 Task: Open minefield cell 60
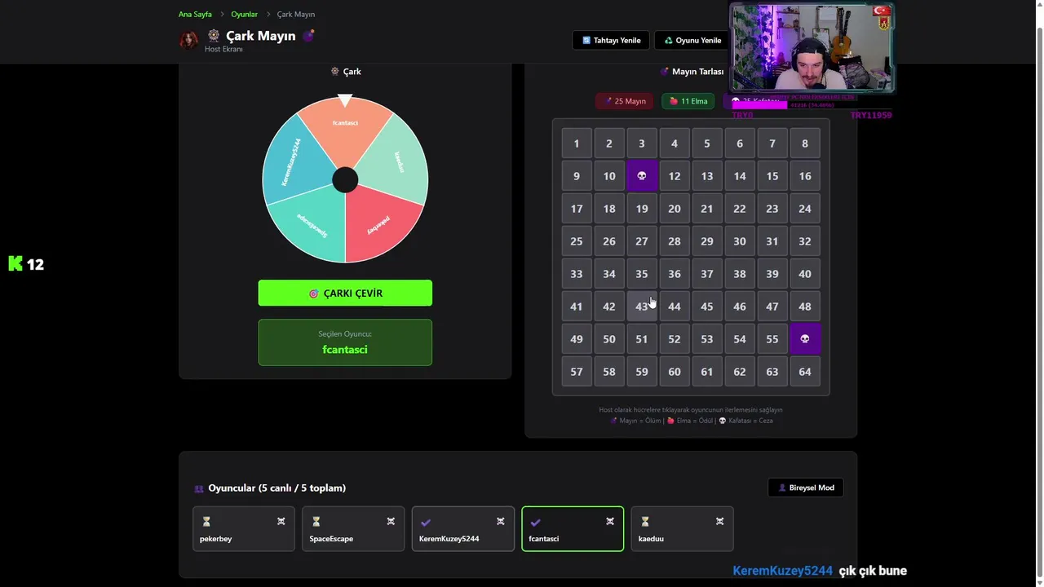click(675, 372)
